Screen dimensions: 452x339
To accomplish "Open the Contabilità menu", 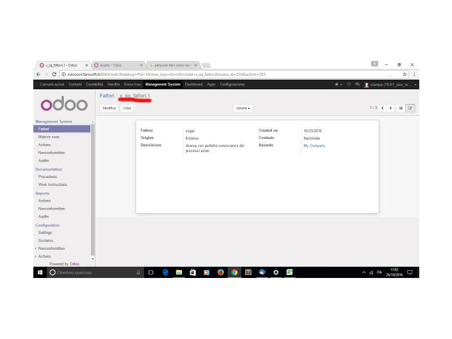I will point(94,84).
